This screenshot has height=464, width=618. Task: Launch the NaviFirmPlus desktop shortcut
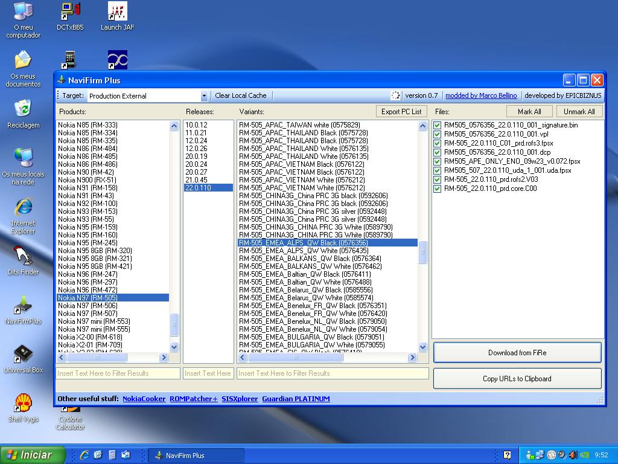coord(24,309)
